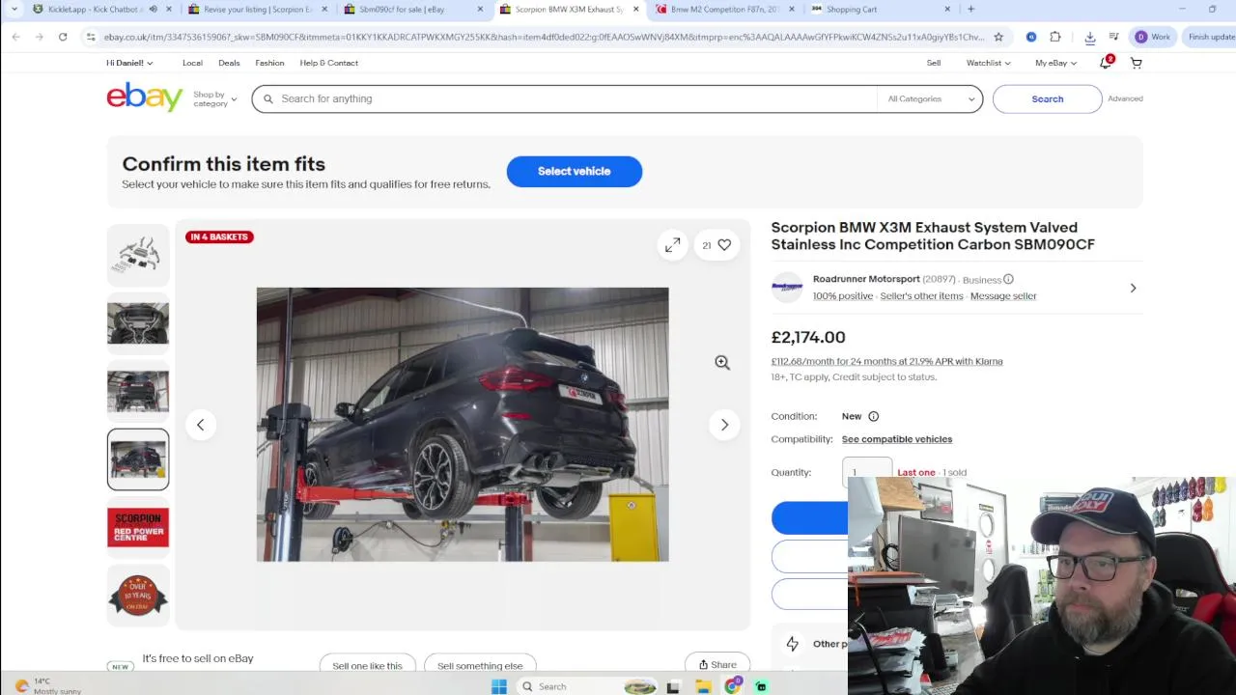The width and height of the screenshot is (1236, 695).
Task: Open the shopping basket icon
Action: coord(1137,63)
